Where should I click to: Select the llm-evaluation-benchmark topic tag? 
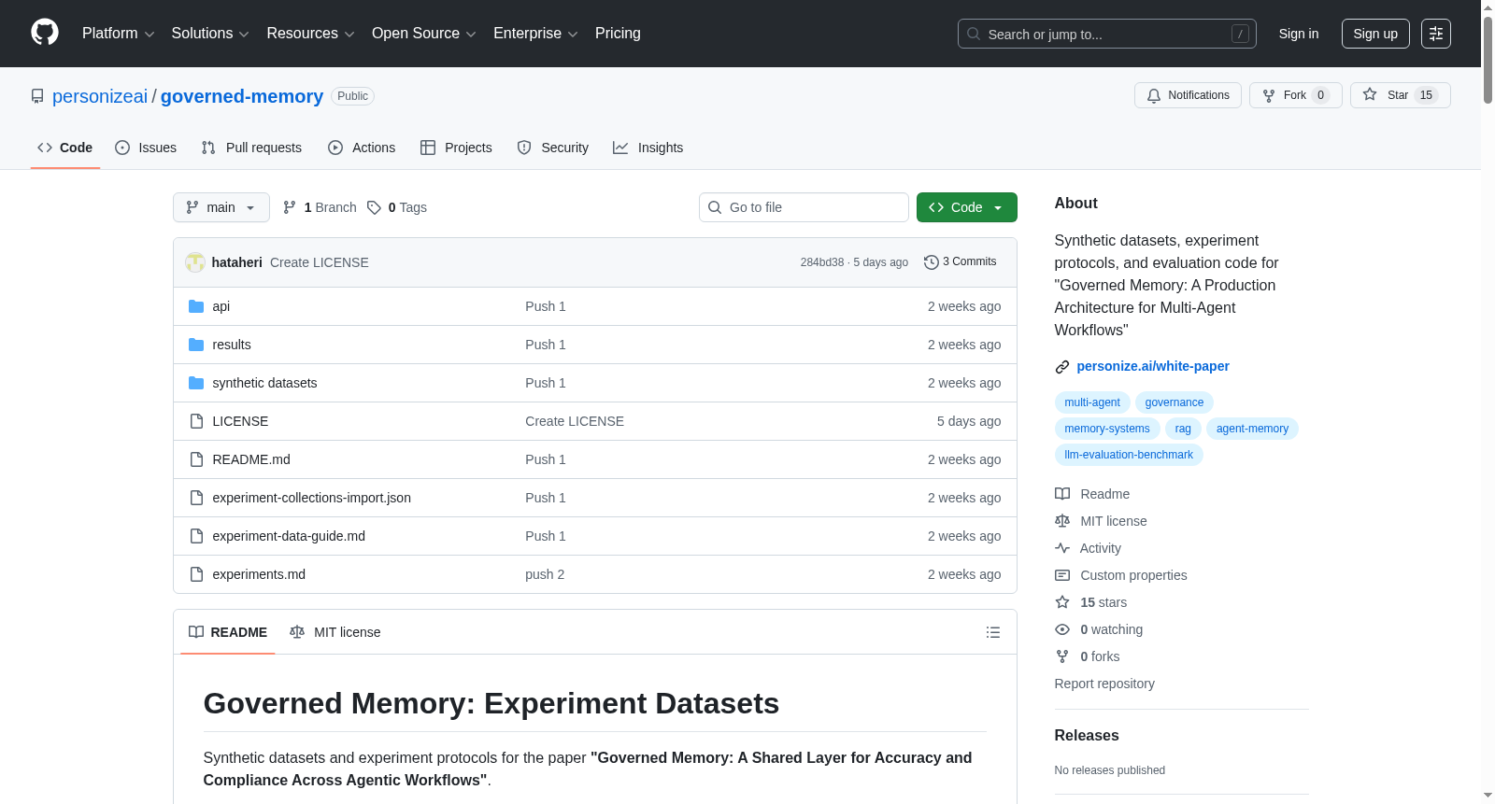[x=1129, y=455]
